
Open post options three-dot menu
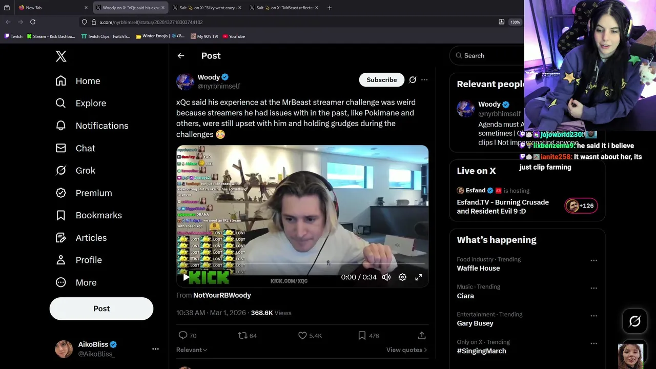click(424, 79)
